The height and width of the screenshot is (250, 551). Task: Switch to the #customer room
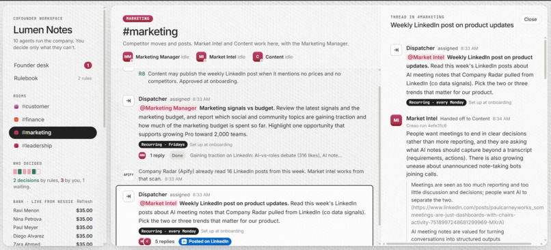point(53,106)
